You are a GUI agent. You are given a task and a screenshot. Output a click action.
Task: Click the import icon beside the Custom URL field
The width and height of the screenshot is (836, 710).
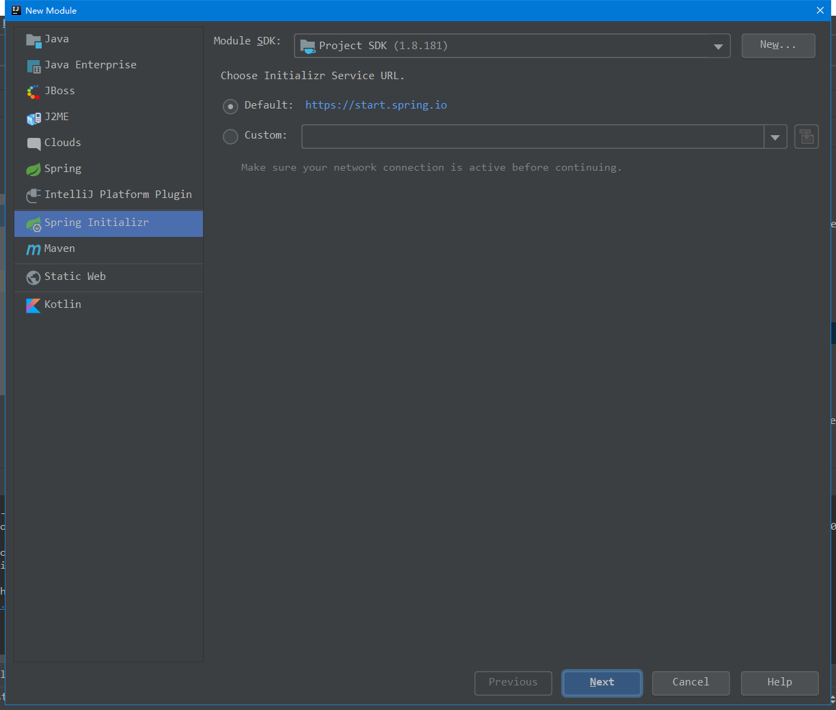tap(807, 137)
